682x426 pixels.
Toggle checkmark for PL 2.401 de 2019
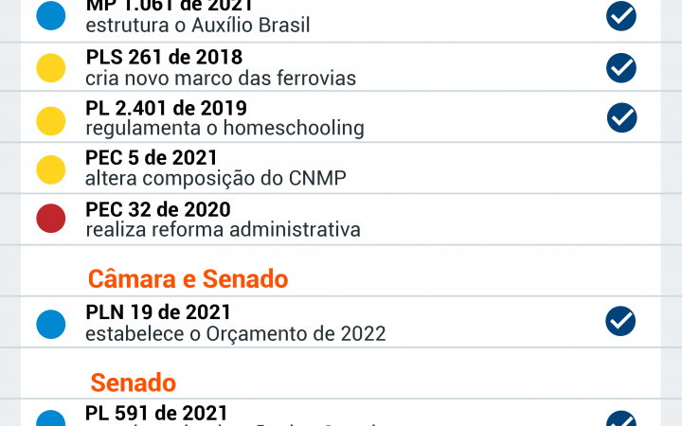click(x=621, y=117)
